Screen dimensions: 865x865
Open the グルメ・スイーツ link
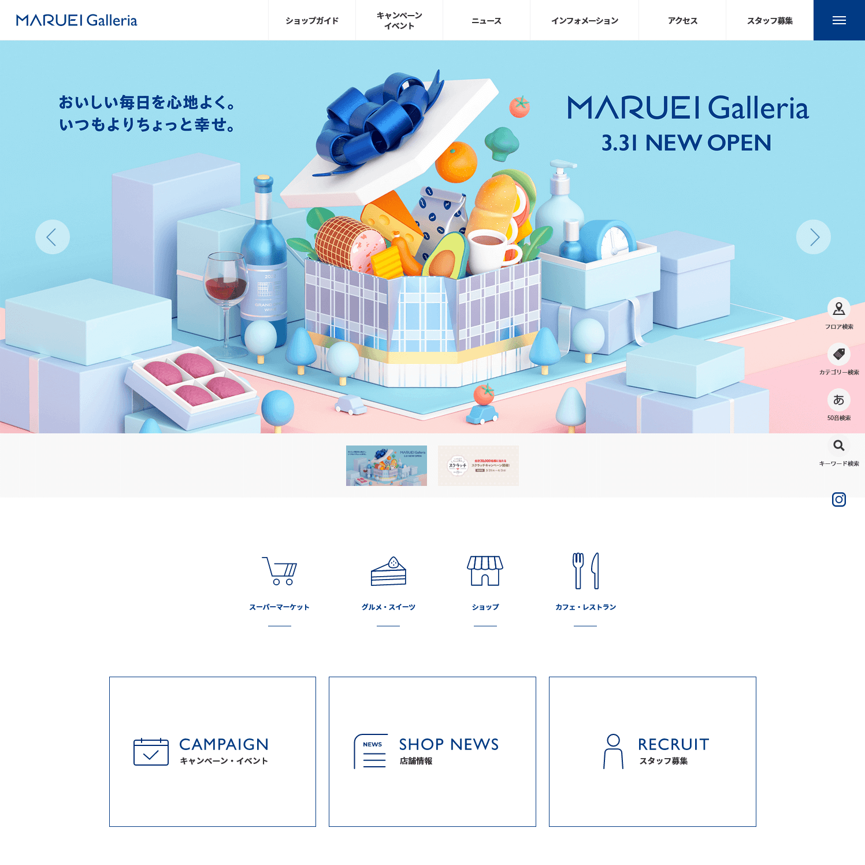tap(388, 607)
